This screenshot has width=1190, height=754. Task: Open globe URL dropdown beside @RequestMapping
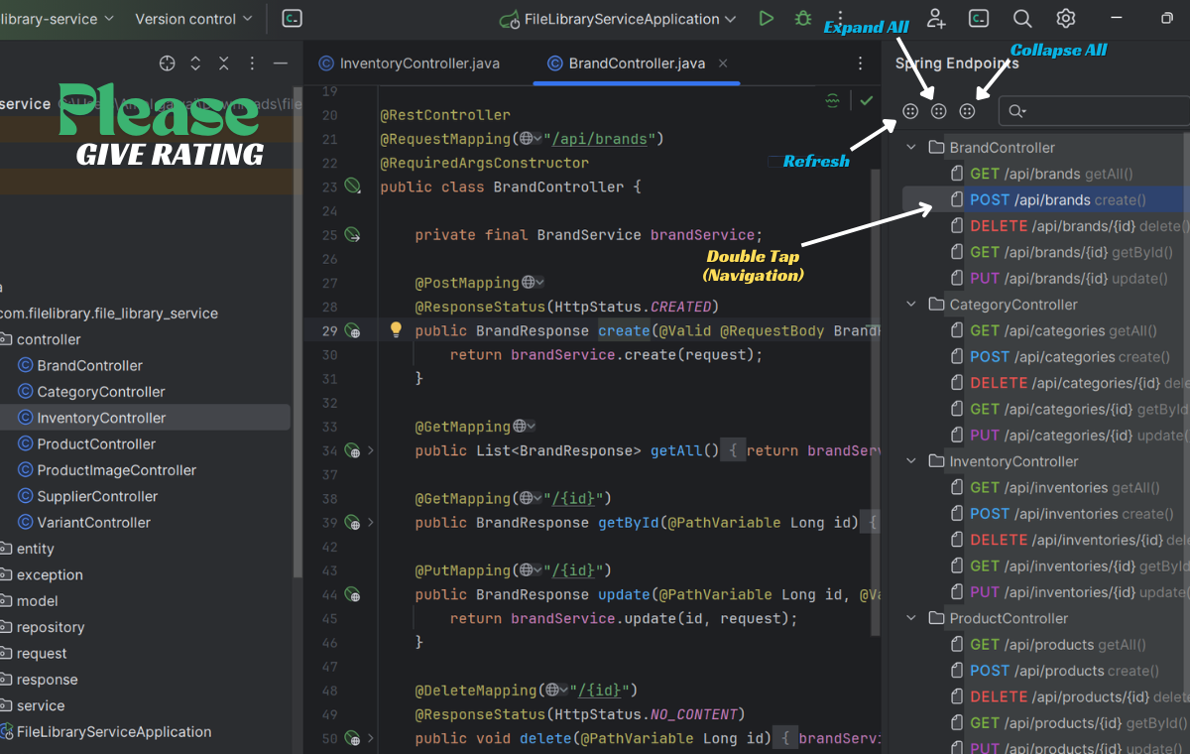point(529,139)
